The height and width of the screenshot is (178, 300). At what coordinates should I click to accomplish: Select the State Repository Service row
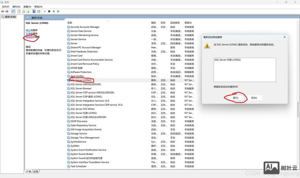(131, 125)
